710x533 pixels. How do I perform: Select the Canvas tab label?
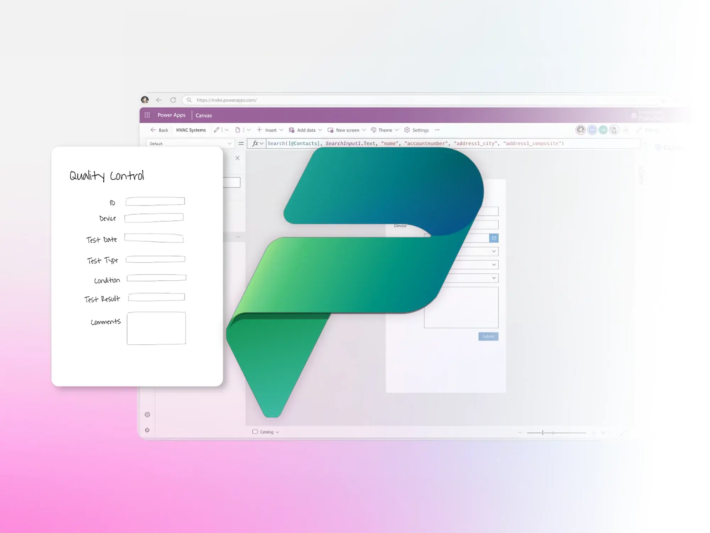tap(204, 115)
